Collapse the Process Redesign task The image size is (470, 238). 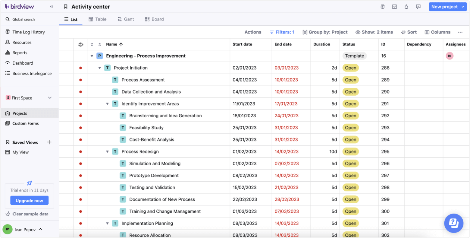(x=107, y=152)
